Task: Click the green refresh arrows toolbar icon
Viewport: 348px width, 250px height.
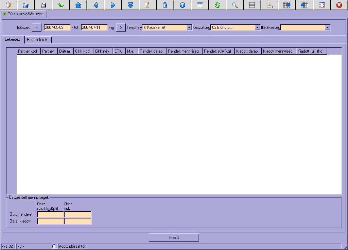Action: point(217,5)
